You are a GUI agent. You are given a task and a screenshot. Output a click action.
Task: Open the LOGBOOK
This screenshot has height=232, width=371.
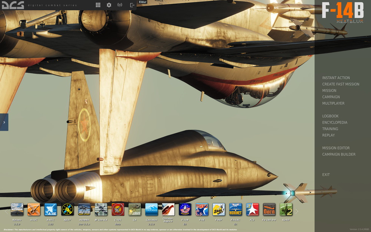tap(330, 116)
